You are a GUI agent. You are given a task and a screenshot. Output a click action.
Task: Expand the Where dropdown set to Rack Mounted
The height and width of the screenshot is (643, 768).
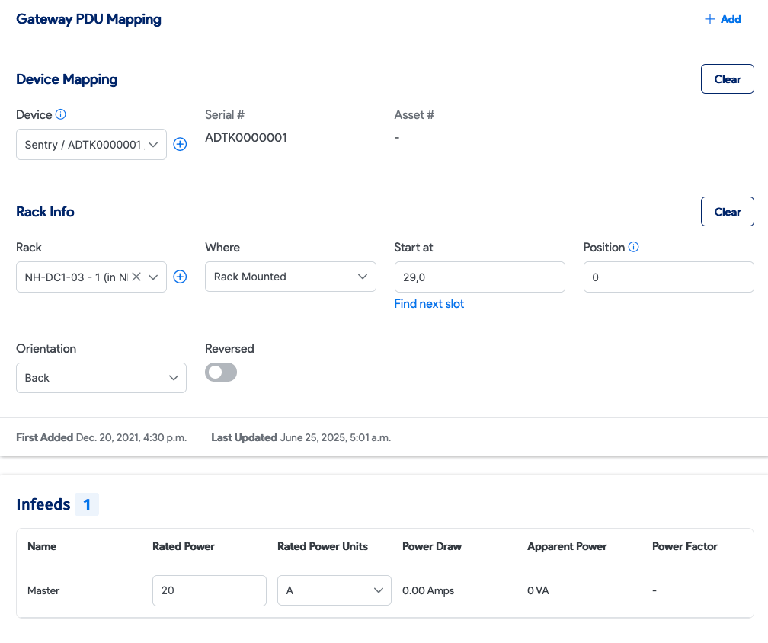click(x=290, y=277)
